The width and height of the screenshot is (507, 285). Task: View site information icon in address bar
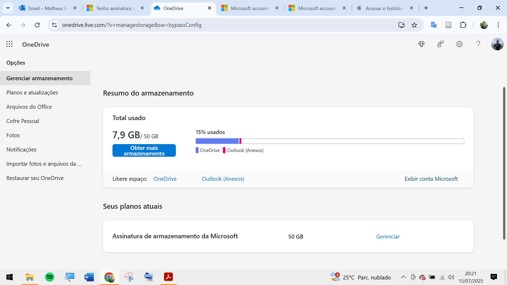54,25
